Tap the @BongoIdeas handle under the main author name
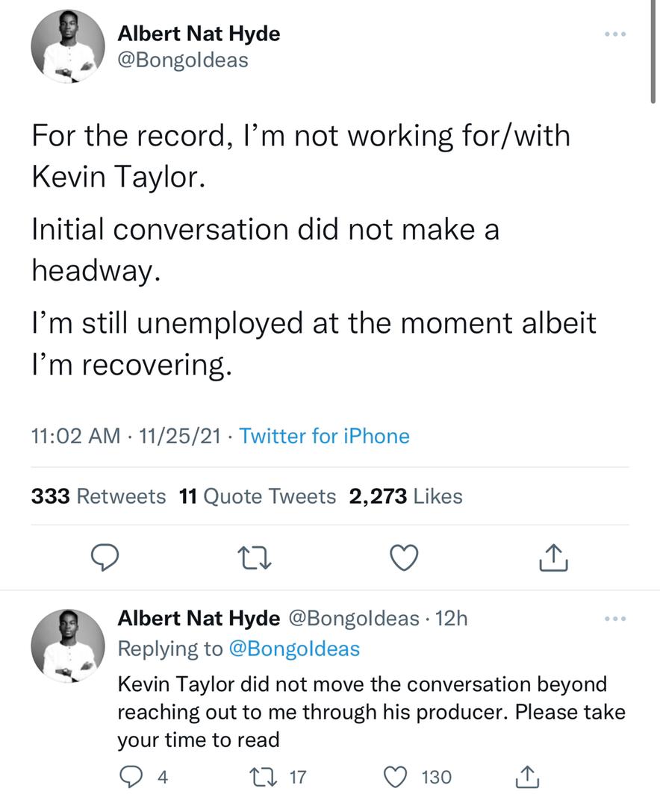The width and height of the screenshot is (660, 806). (x=183, y=60)
